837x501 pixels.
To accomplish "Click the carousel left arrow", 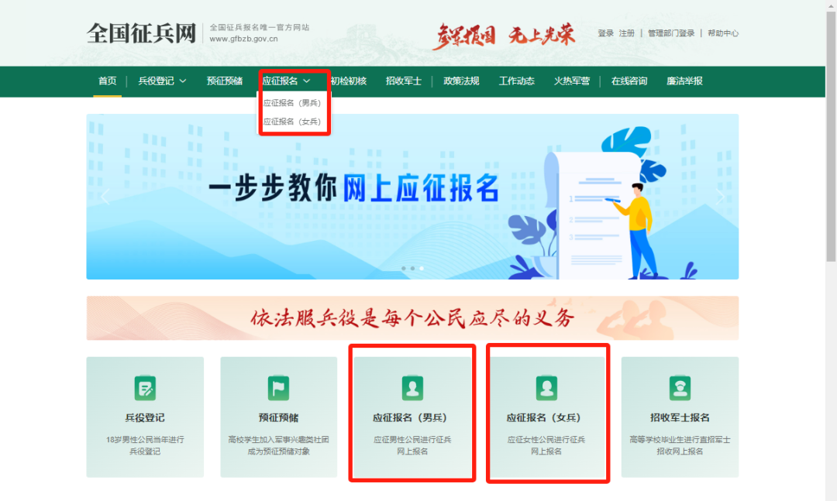I will [x=105, y=196].
